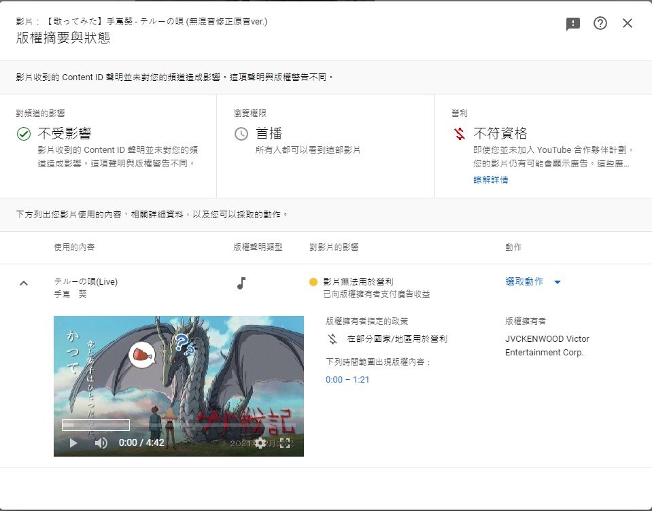The width and height of the screenshot is (652, 511).
Task: Click the 已向版權擁有者支付廣告收益 text
Action: tap(377, 294)
